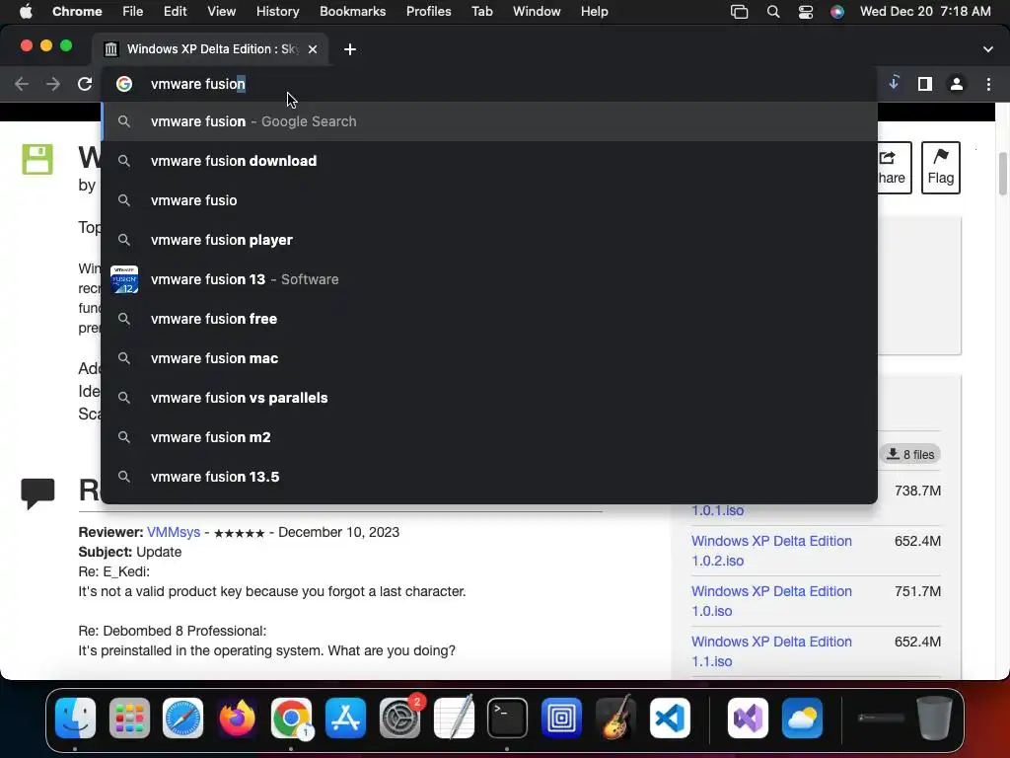Open GarageBand from the Dock
The width and height of the screenshot is (1010, 758).
point(615,718)
